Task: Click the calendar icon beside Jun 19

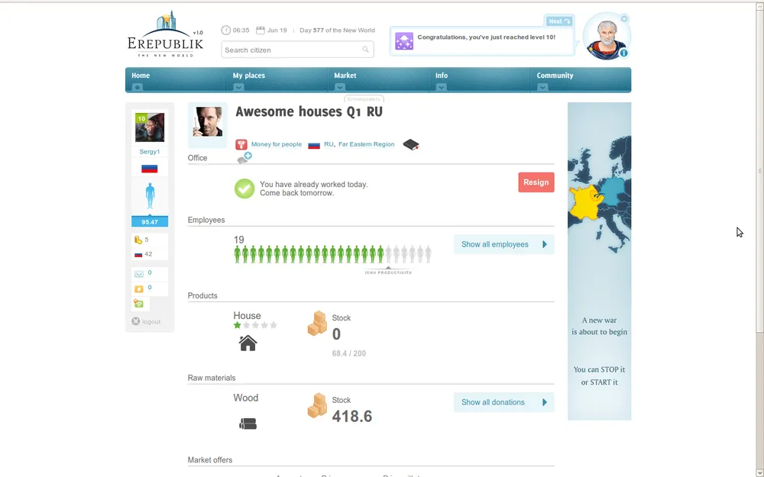Action: click(x=261, y=31)
